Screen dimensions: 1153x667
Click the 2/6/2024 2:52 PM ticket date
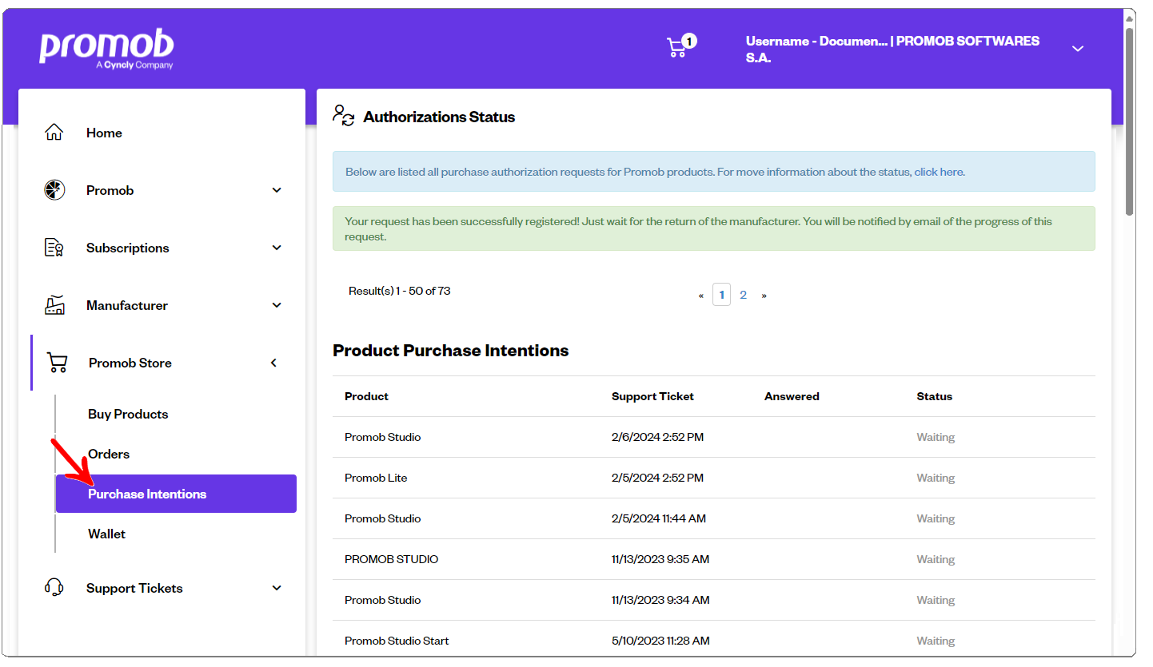click(x=657, y=437)
